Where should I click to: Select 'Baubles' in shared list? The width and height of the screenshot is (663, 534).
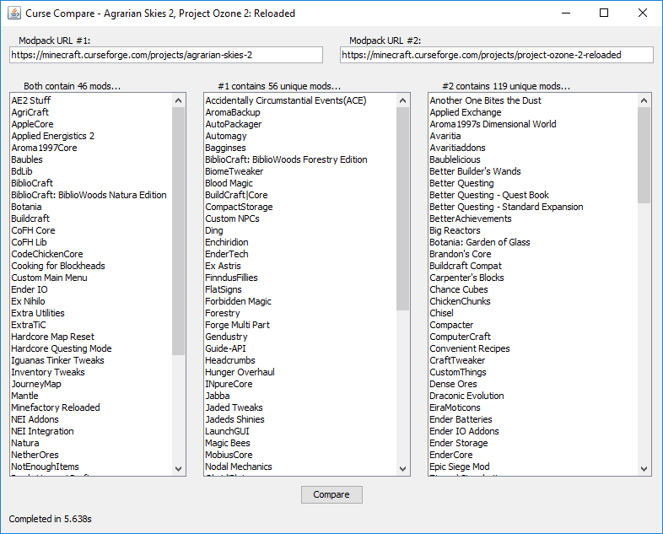(27, 159)
